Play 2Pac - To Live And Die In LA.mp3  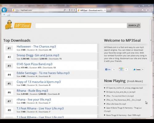[x=120, y=96]
